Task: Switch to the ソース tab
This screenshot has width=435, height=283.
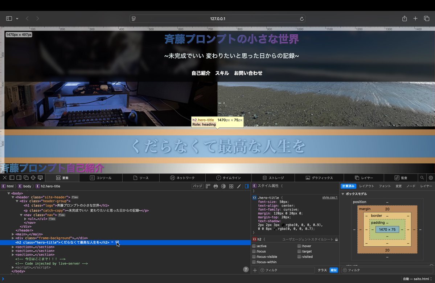Action: click(x=141, y=178)
